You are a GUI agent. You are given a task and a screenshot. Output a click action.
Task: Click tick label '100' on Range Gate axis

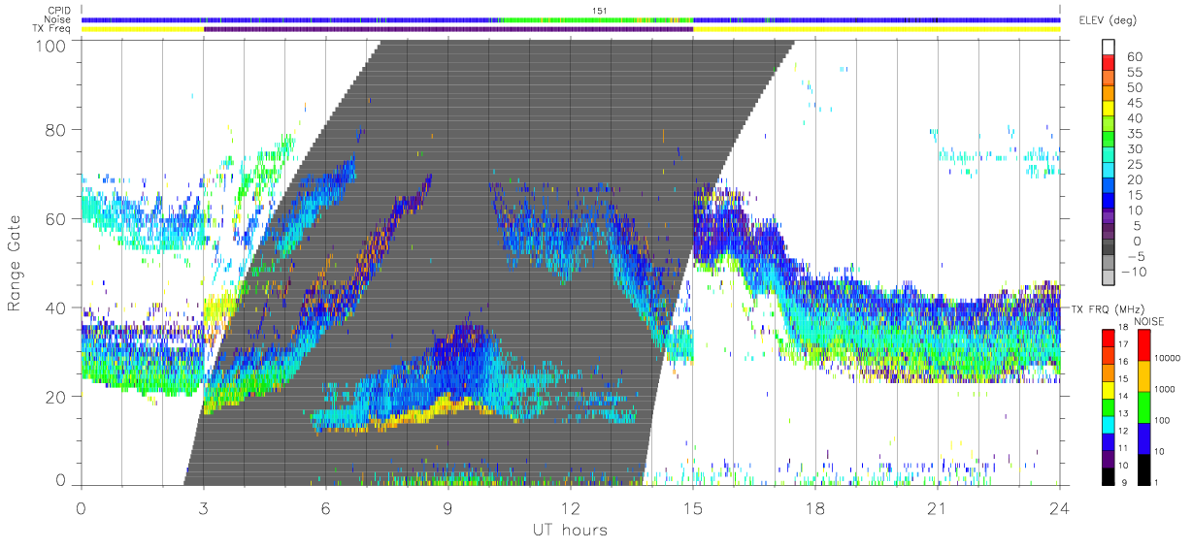(52, 46)
